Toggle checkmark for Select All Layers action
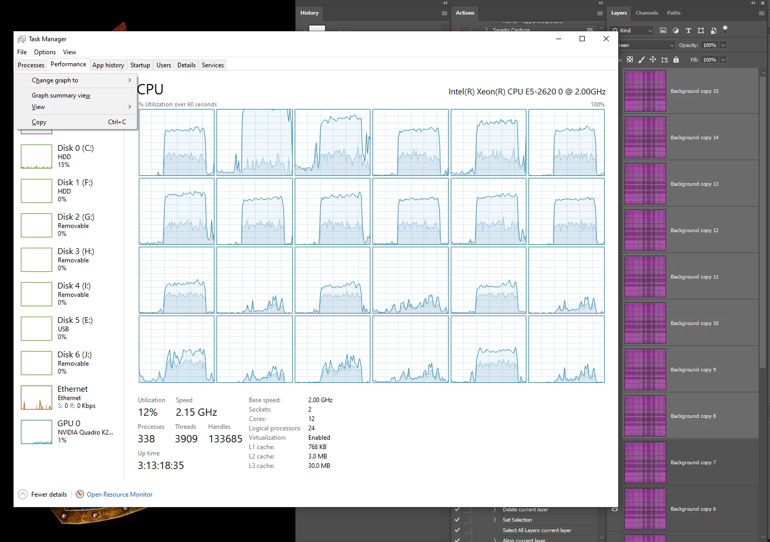Viewport: 770px width, 542px height. tap(457, 531)
